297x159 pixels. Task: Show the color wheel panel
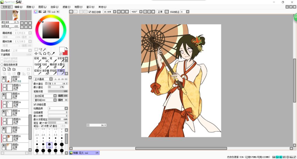(x=35, y=12)
